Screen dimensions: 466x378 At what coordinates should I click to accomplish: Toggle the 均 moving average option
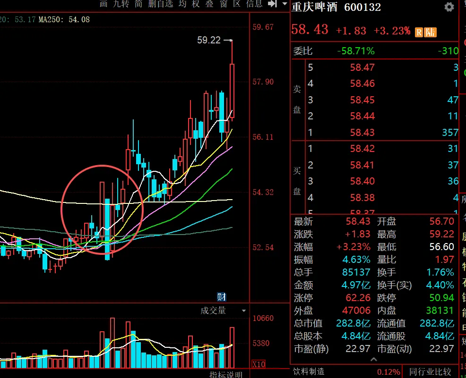(x=182, y=4)
